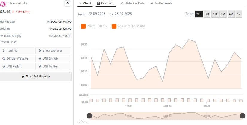
Task: Click the $8.16 current price heading
Action: click(5, 12)
